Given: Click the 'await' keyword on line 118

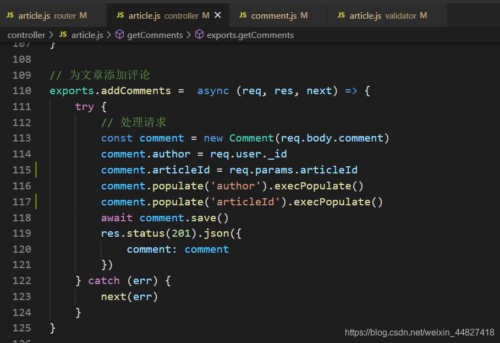Looking at the screenshot, I should click(117, 218).
